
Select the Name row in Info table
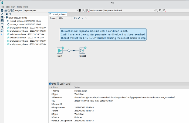(119, 91)
